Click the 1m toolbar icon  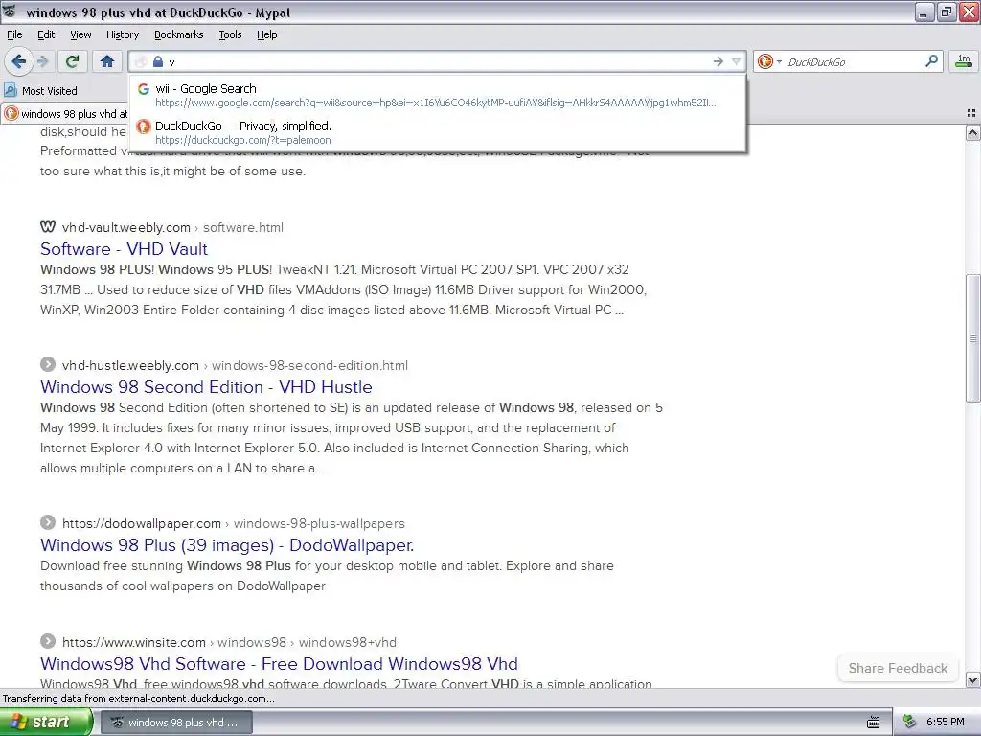[964, 61]
